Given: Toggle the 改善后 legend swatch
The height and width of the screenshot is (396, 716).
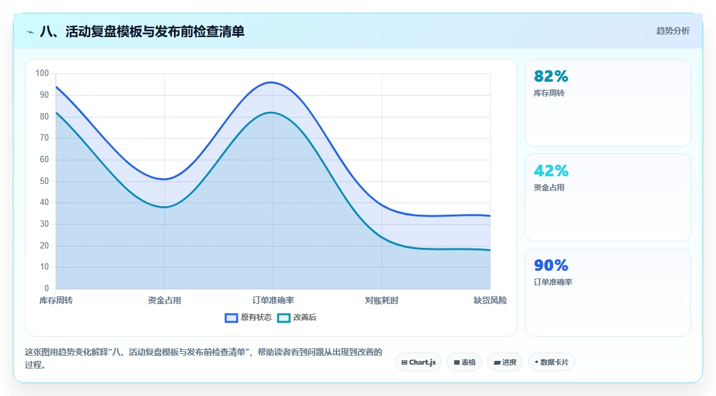Looking at the screenshot, I should click(284, 317).
